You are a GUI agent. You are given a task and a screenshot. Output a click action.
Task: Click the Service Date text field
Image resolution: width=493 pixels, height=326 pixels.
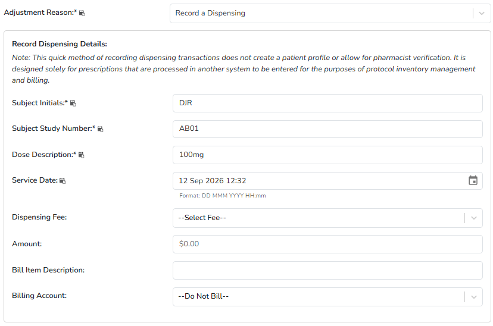point(321,181)
